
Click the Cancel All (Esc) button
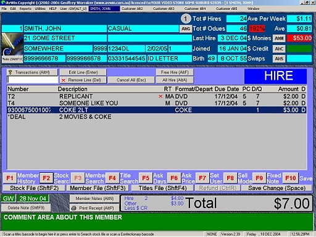point(131,80)
